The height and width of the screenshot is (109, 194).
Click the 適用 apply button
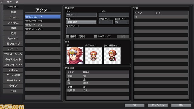[181, 105]
